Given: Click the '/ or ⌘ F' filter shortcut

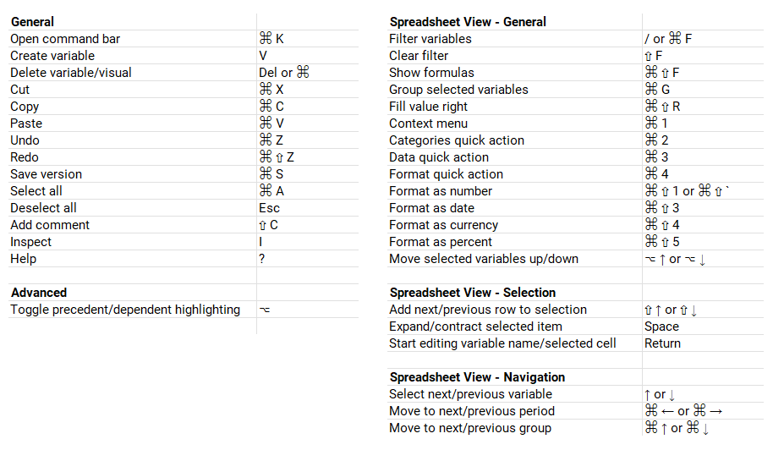Looking at the screenshot, I should pyautogui.click(x=668, y=39).
